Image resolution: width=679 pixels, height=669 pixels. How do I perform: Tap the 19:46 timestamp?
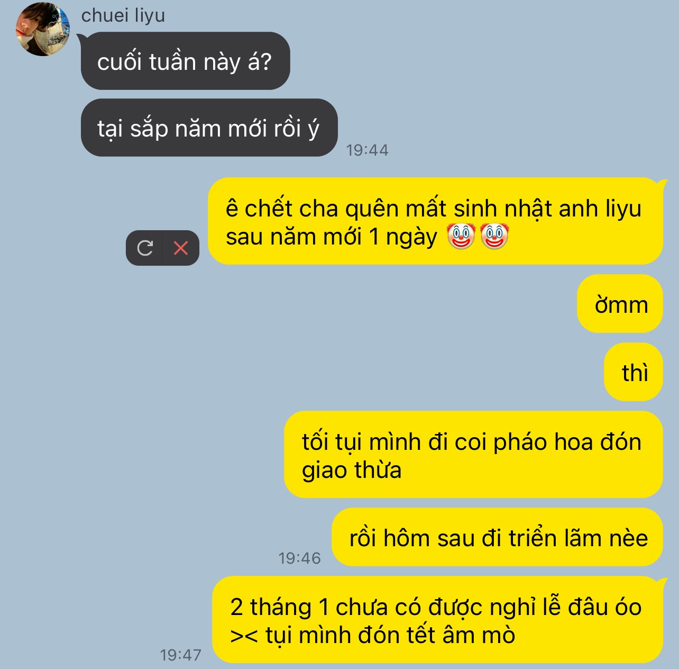pos(299,558)
